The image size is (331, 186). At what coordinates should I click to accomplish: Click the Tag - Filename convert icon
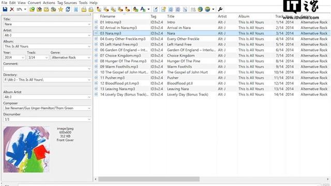(x=99, y=9)
